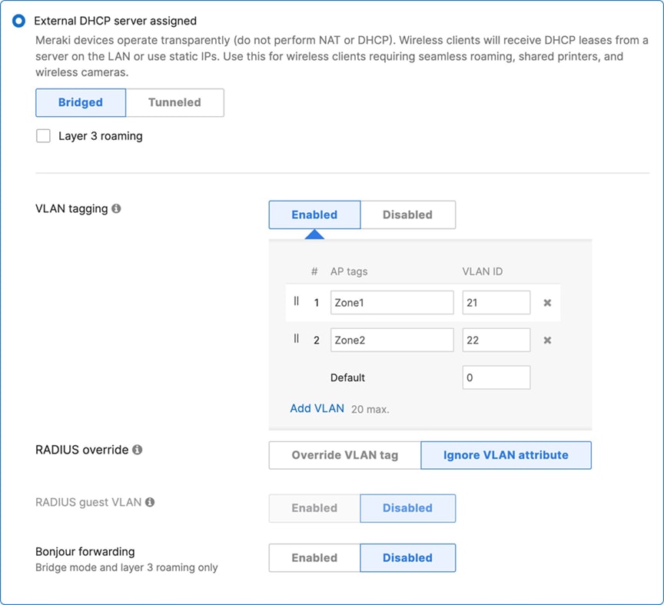The height and width of the screenshot is (605, 664).
Task: Open RADIUS override info icon
Action: [x=138, y=450]
